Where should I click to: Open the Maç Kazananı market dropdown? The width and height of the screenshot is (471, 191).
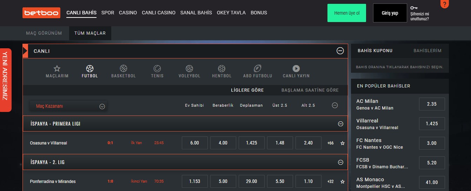(69, 106)
